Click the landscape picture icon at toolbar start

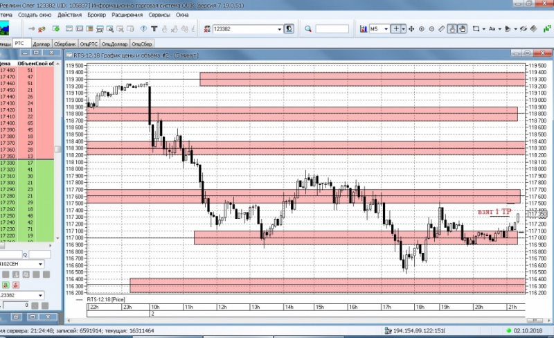4,28
